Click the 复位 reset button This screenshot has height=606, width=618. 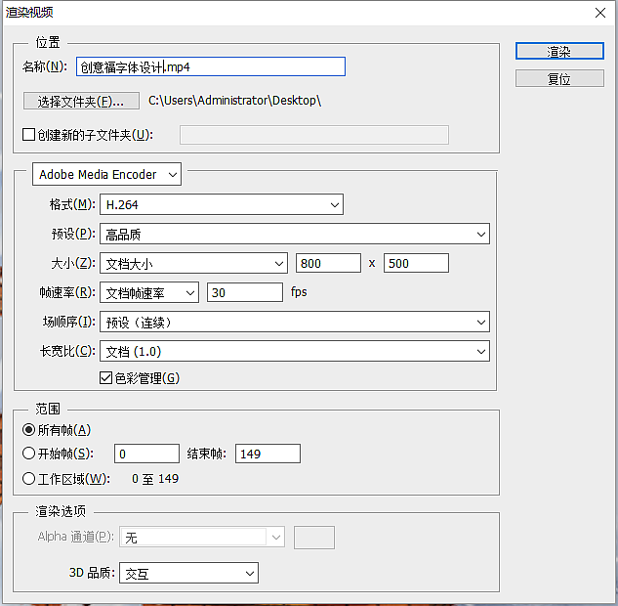pos(559,78)
